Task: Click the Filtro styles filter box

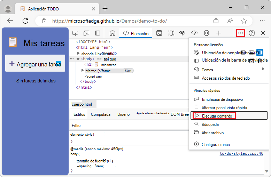Action: click(x=129, y=125)
